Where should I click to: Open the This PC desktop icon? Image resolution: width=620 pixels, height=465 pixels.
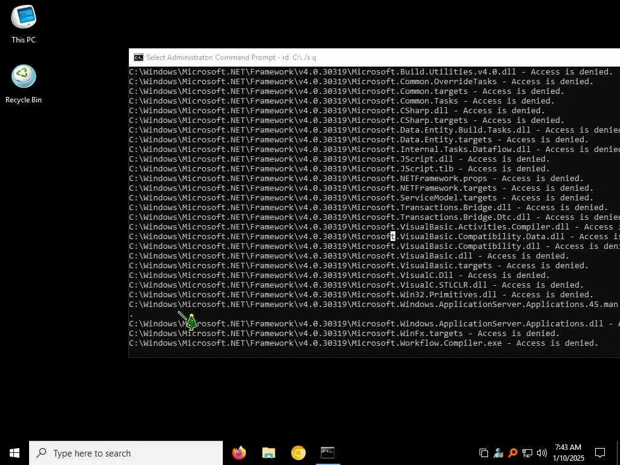[x=24, y=24]
